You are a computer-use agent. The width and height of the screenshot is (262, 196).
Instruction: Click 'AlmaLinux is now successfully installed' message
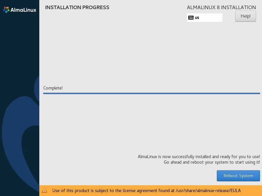coord(199,157)
